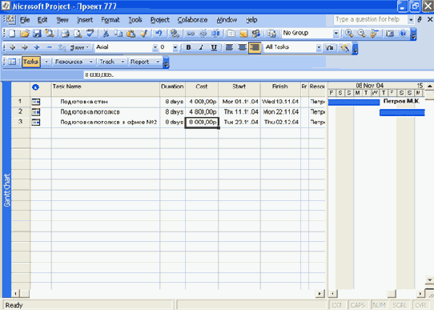Open an existing project file
The image size is (434, 310).
click(x=25, y=34)
